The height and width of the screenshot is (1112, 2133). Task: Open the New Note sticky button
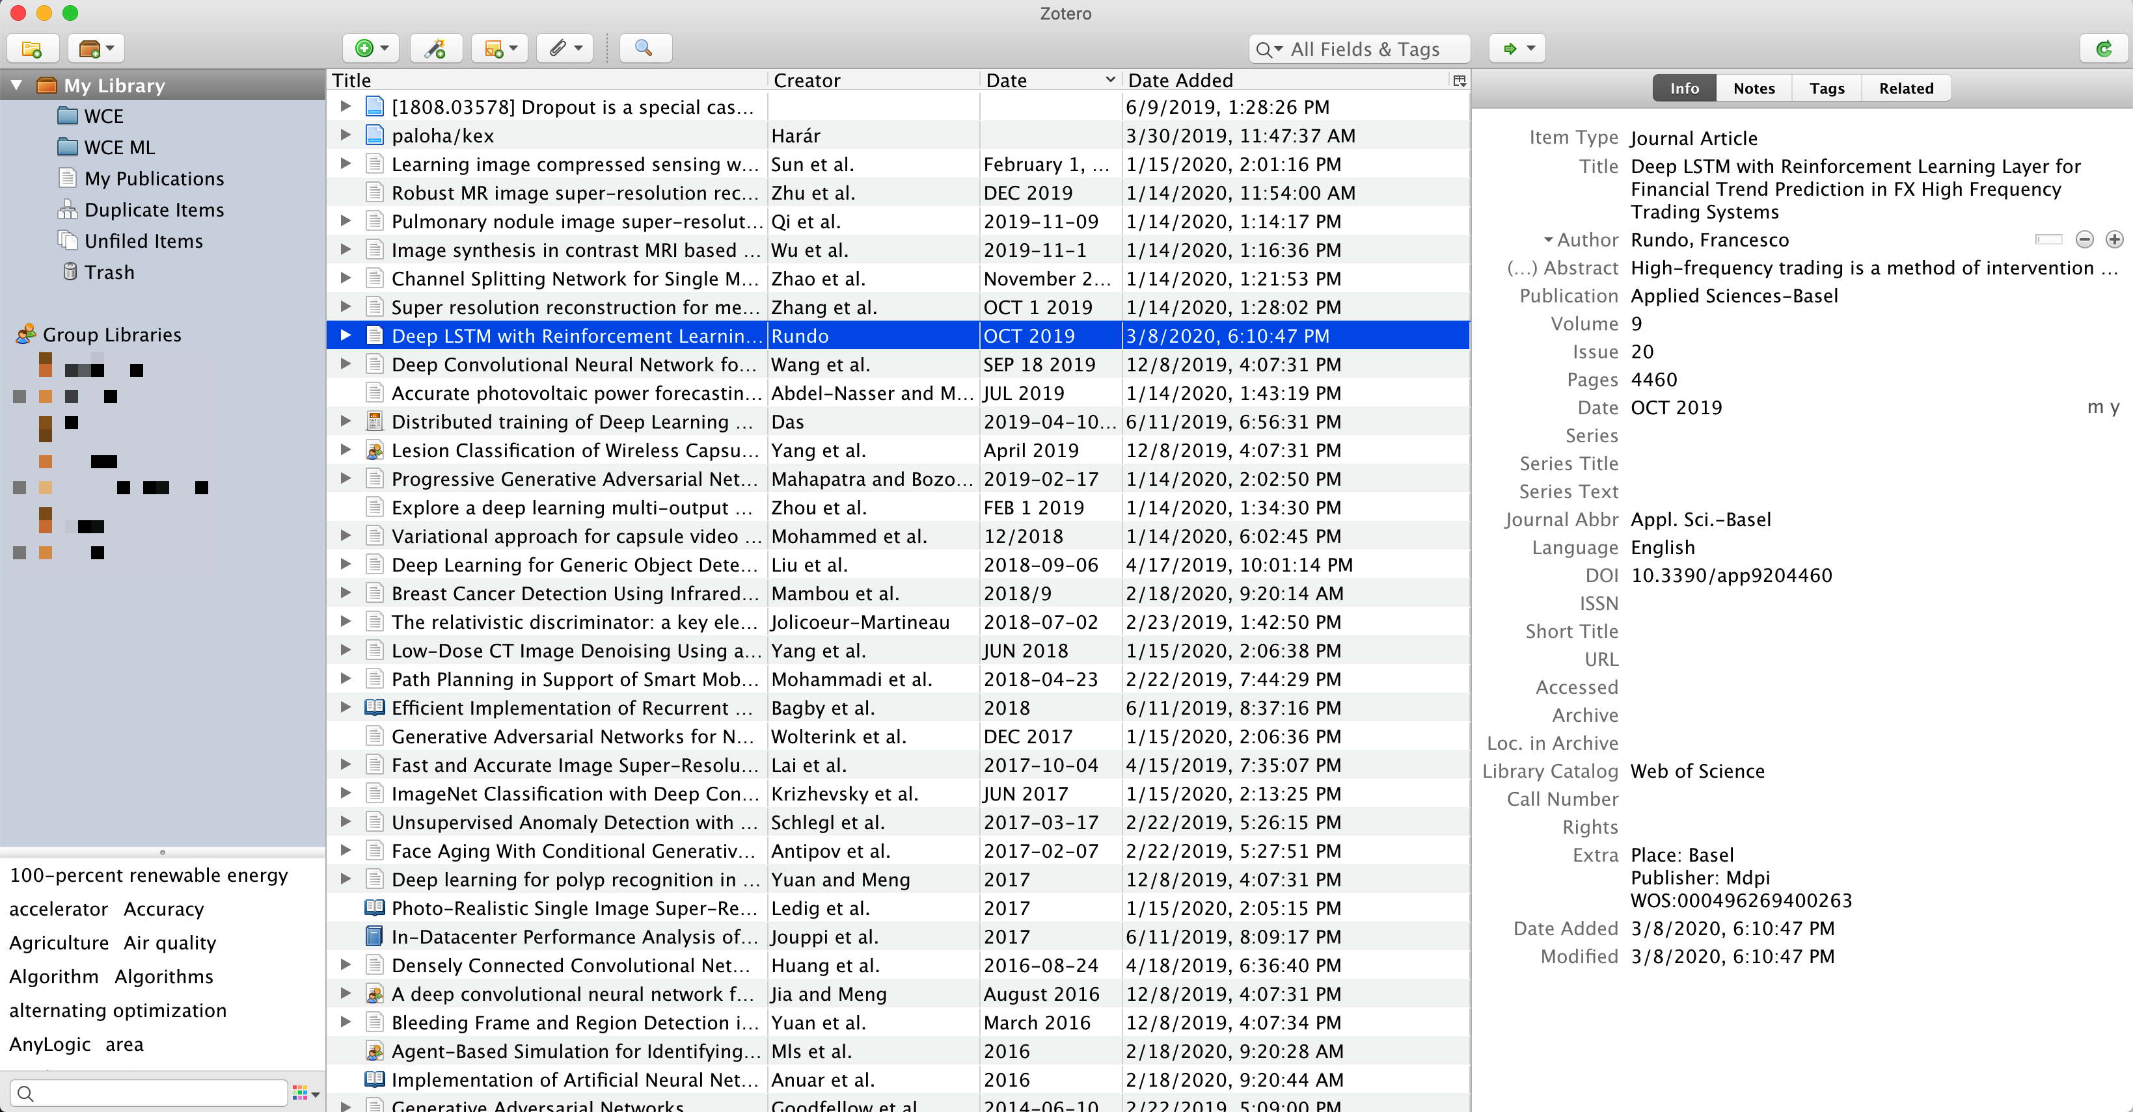[x=499, y=49]
